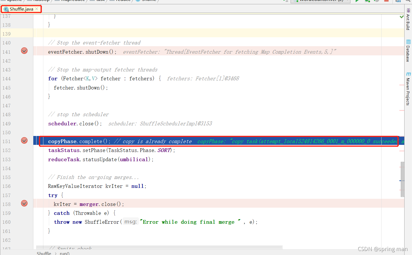Image resolution: width=412 pixels, height=255 pixels.
Task: Open the Maven Projects tool window
Action: (x=408, y=89)
